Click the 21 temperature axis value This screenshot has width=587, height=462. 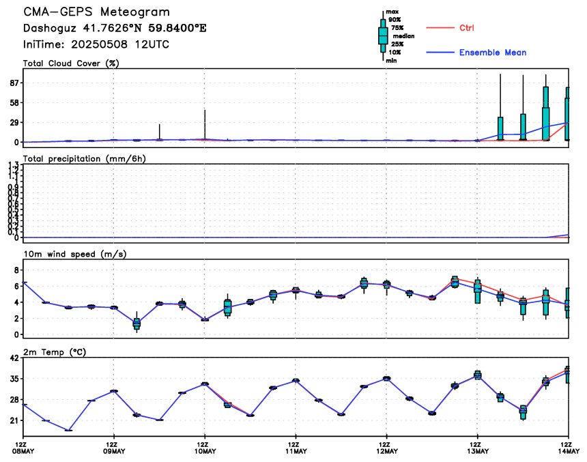14,421
